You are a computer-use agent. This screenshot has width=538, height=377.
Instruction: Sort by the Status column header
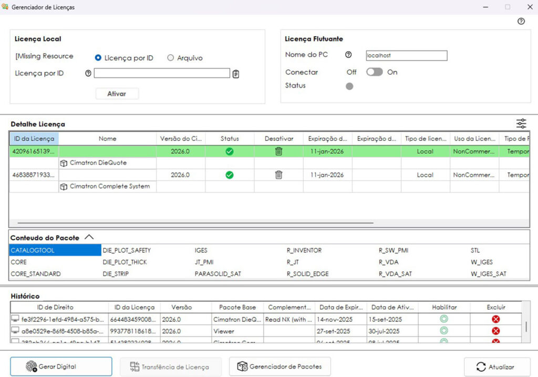230,139
